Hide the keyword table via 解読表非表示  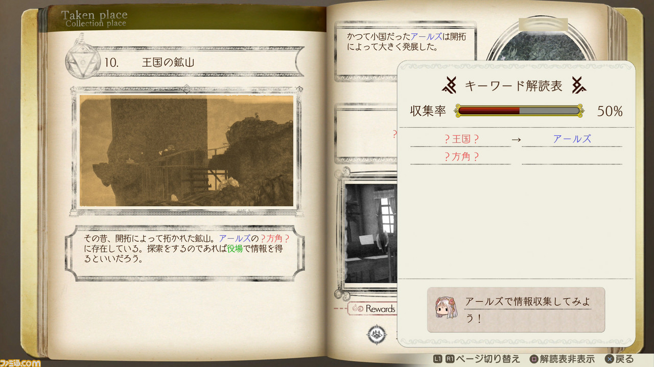pyautogui.click(x=567, y=359)
